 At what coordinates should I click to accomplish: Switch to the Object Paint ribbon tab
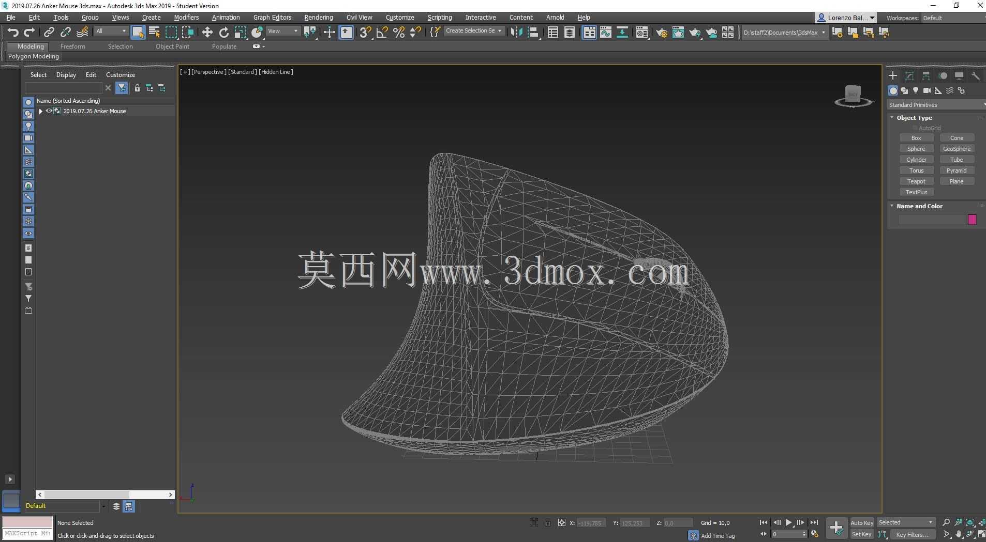pyautogui.click(x=172, y=47)
